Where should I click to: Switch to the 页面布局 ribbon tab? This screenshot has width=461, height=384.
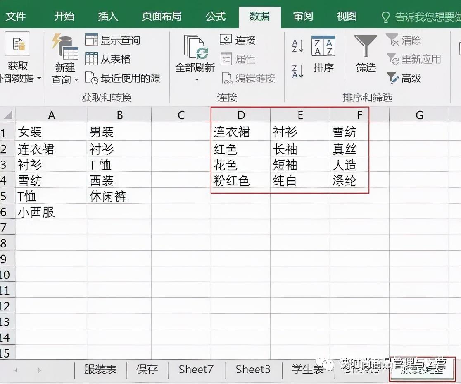click(162, 16)
